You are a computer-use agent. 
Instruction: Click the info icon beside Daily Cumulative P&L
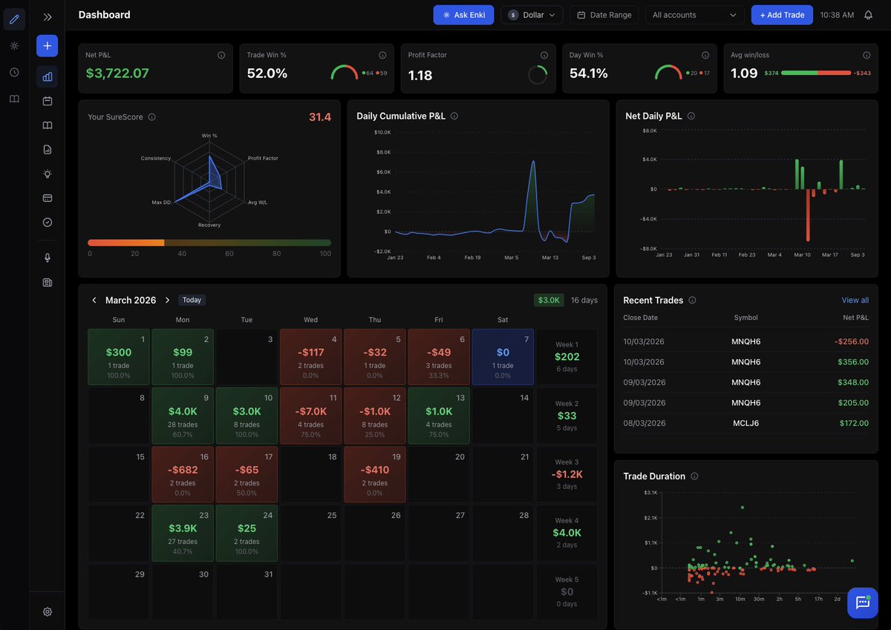pos(454,116)
